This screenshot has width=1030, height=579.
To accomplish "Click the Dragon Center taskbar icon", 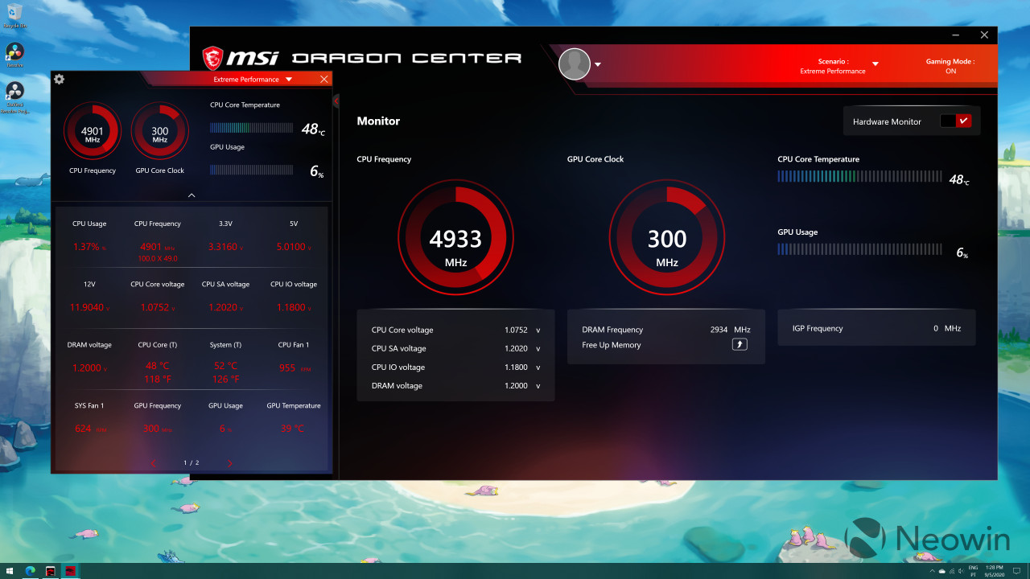I will coord(71,571).
